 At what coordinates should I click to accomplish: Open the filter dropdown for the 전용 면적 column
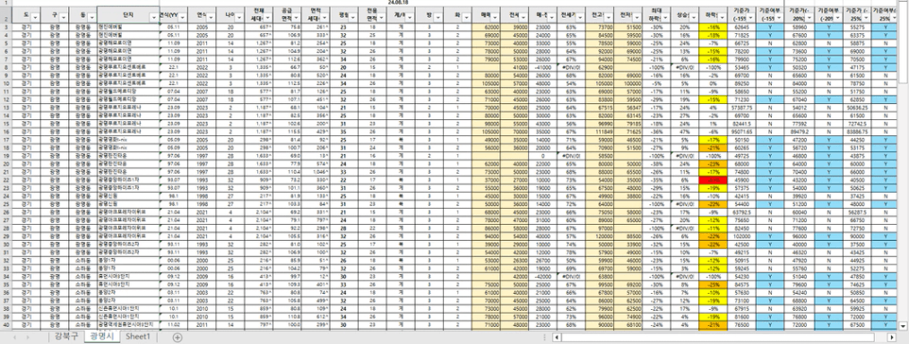click(x=382, y=17)
